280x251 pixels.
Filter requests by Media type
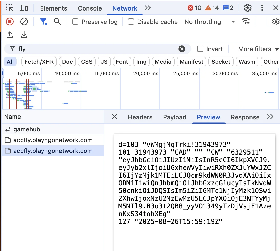tap(163, 62)
